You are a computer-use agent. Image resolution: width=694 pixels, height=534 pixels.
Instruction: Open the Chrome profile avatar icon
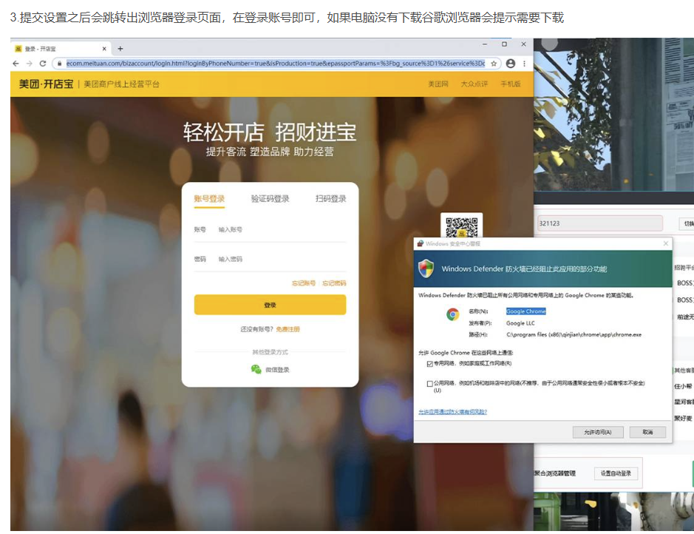coord(510,64)
